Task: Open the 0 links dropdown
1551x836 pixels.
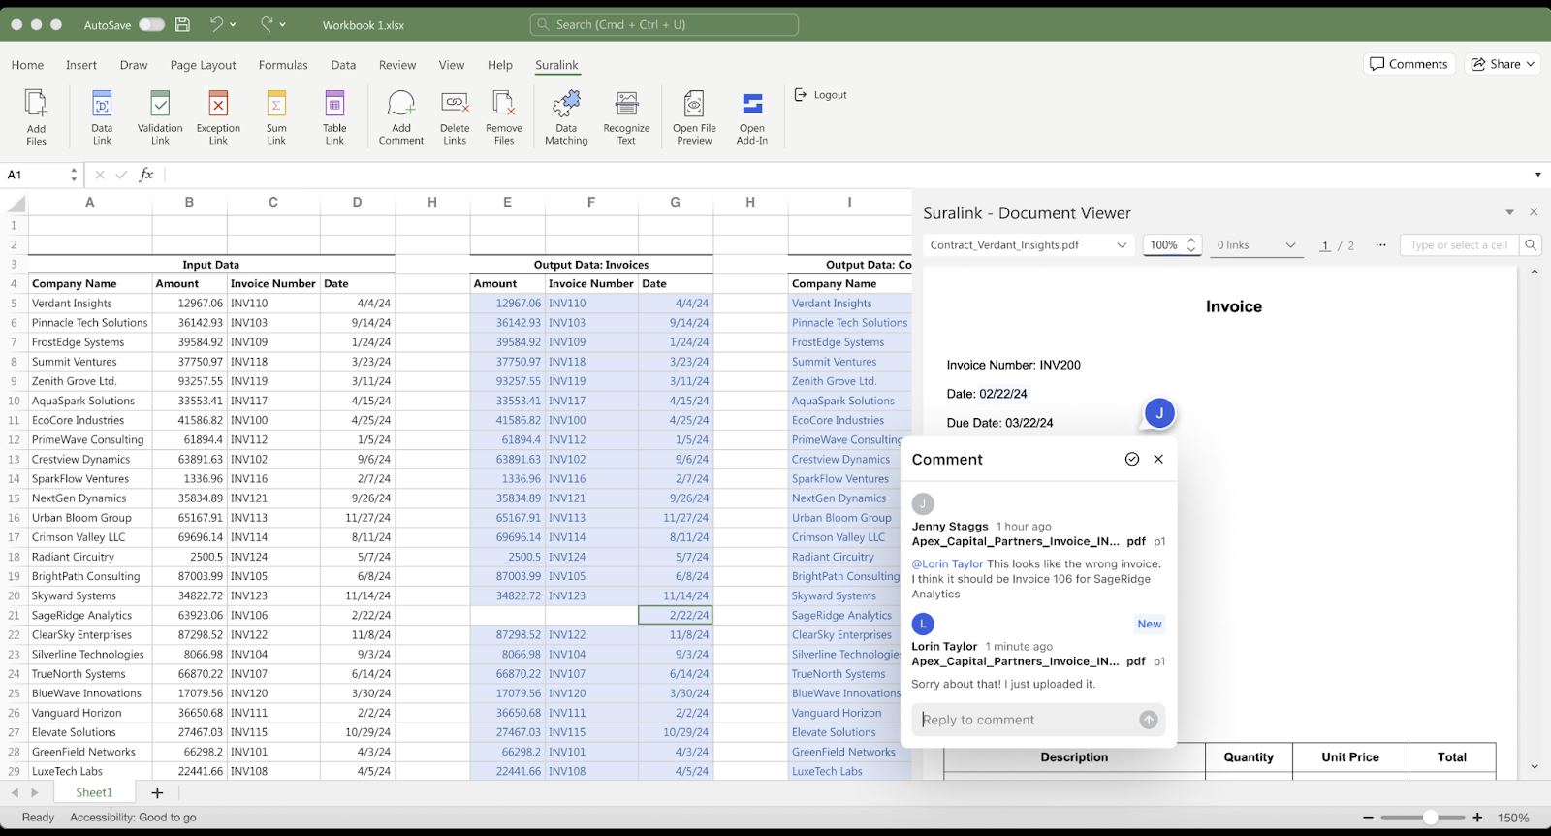Action: pyautogui.click(x=1256, y=245)
